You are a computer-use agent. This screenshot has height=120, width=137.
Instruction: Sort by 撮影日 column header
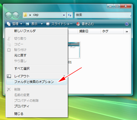tap(89, 31)
